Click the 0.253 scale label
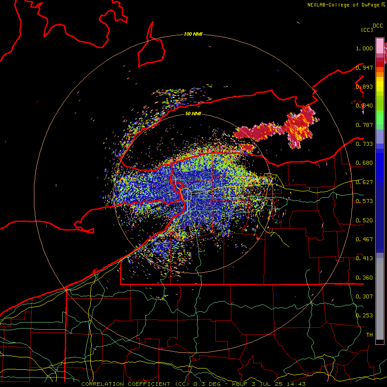Screen dimensions: 387x387 click(364, 316)
